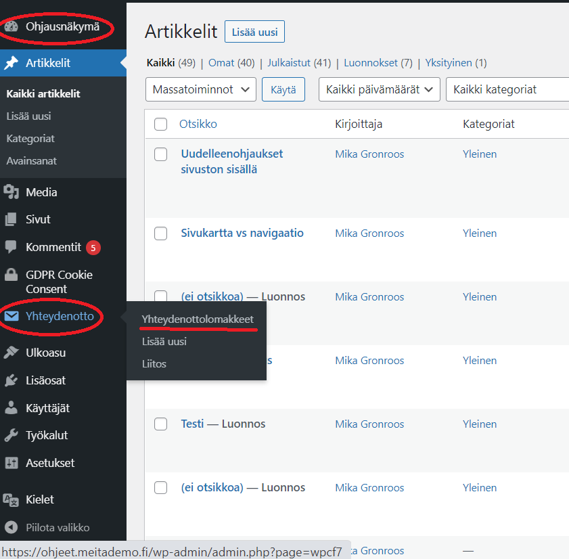Click the Kirjoittaja column header
The image size is (569, 559).
point(359,124)
